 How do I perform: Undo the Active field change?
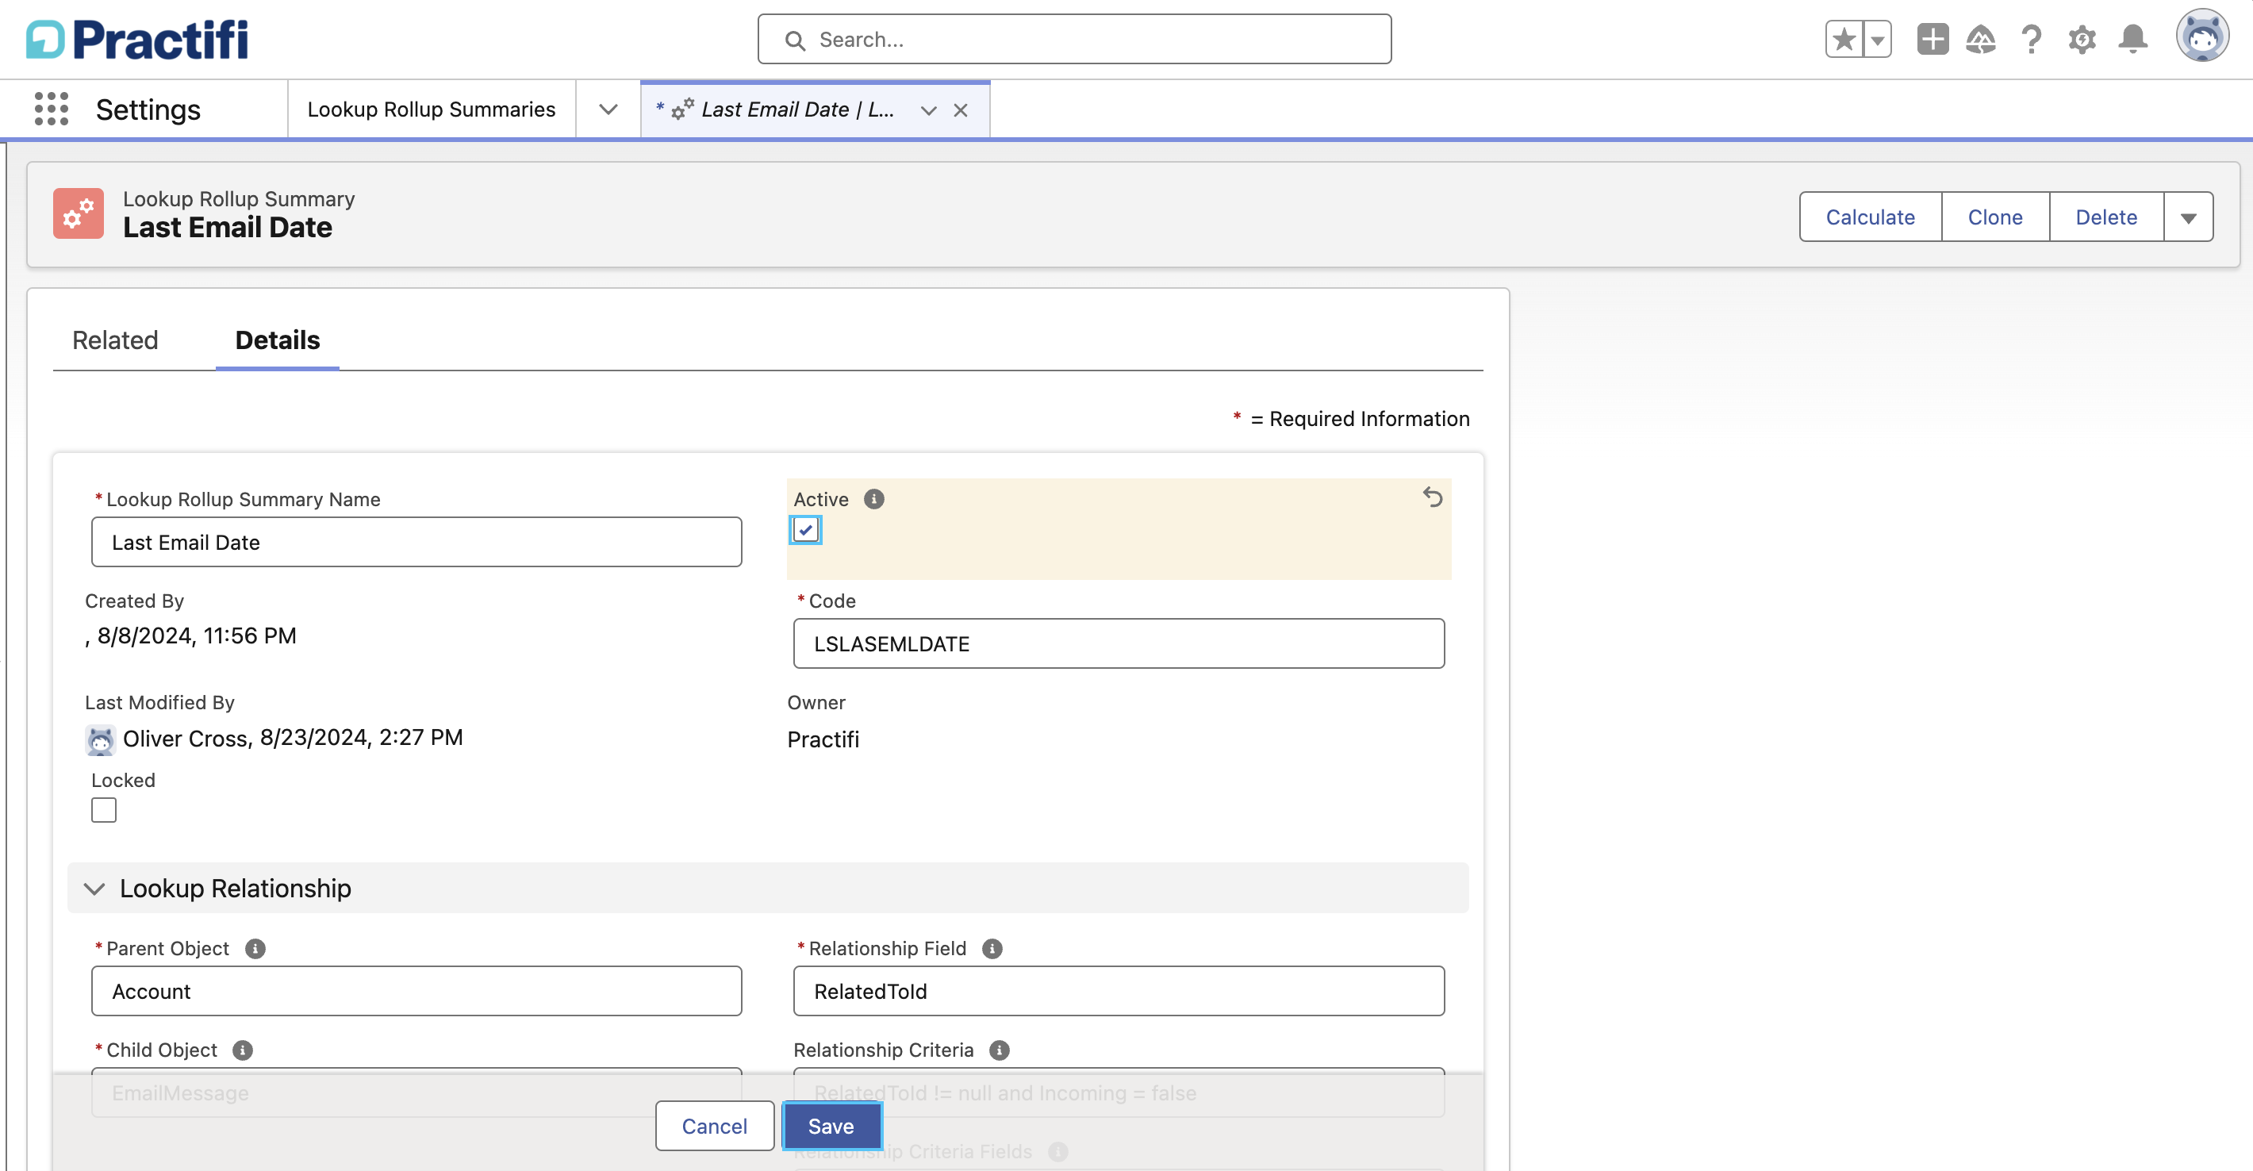pyautogui.click(x=1432, y=497)
